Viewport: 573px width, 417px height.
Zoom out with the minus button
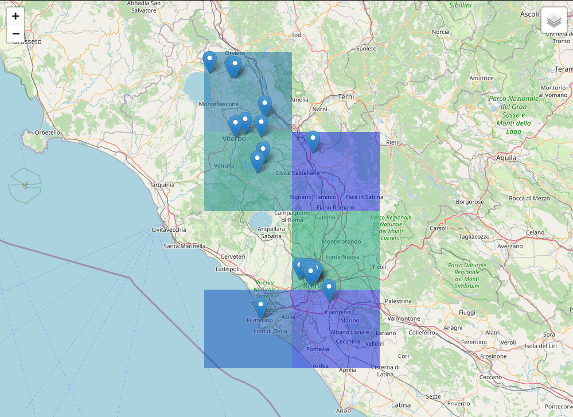point(15,34)
